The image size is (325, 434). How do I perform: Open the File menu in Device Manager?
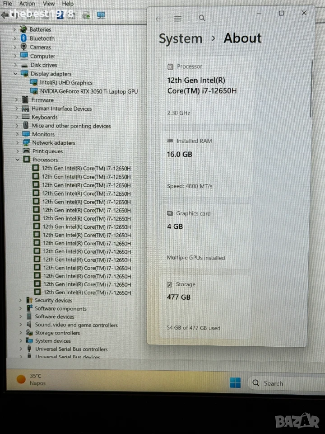(7, 4)
